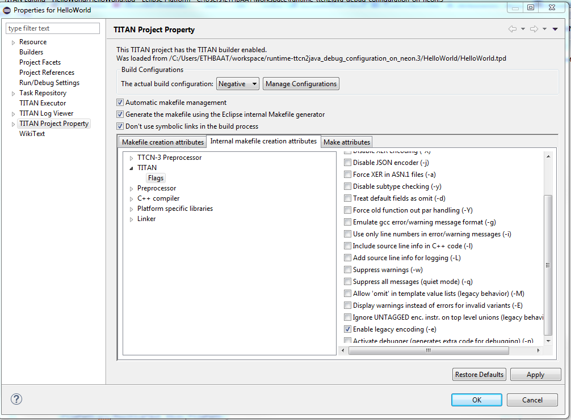Click Restore Defaults button
The width and height of the screenshot is (571, 420).
click(479, 374)
